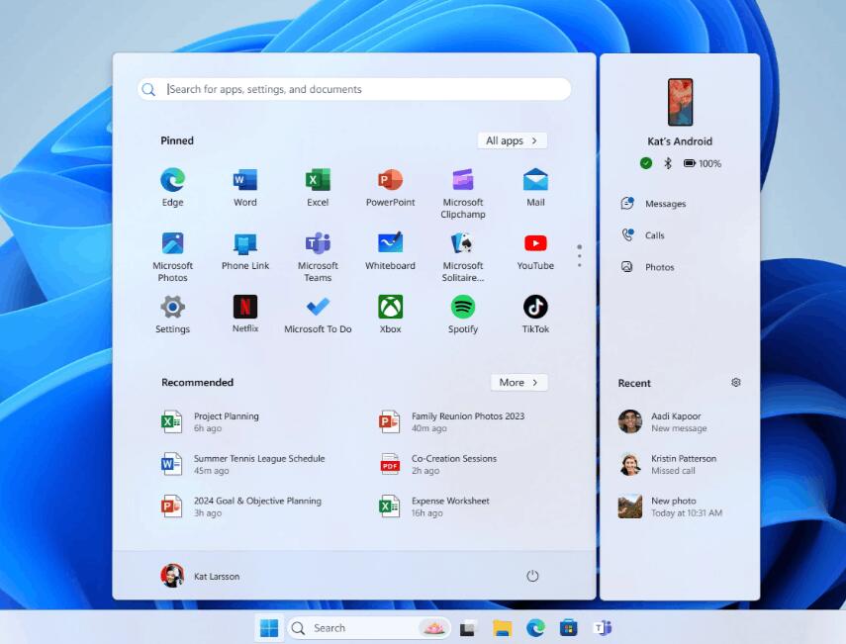This screenshot has width=846, height=644.
Task: Open YouTube pinned app
Action: (x=535, y=251)
